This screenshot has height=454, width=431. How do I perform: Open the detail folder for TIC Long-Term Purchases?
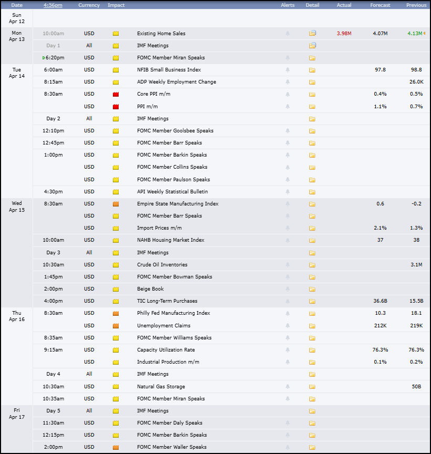312,301
